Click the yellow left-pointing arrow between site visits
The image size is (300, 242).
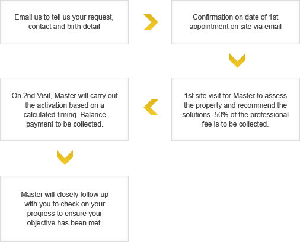tap(151, 107)
